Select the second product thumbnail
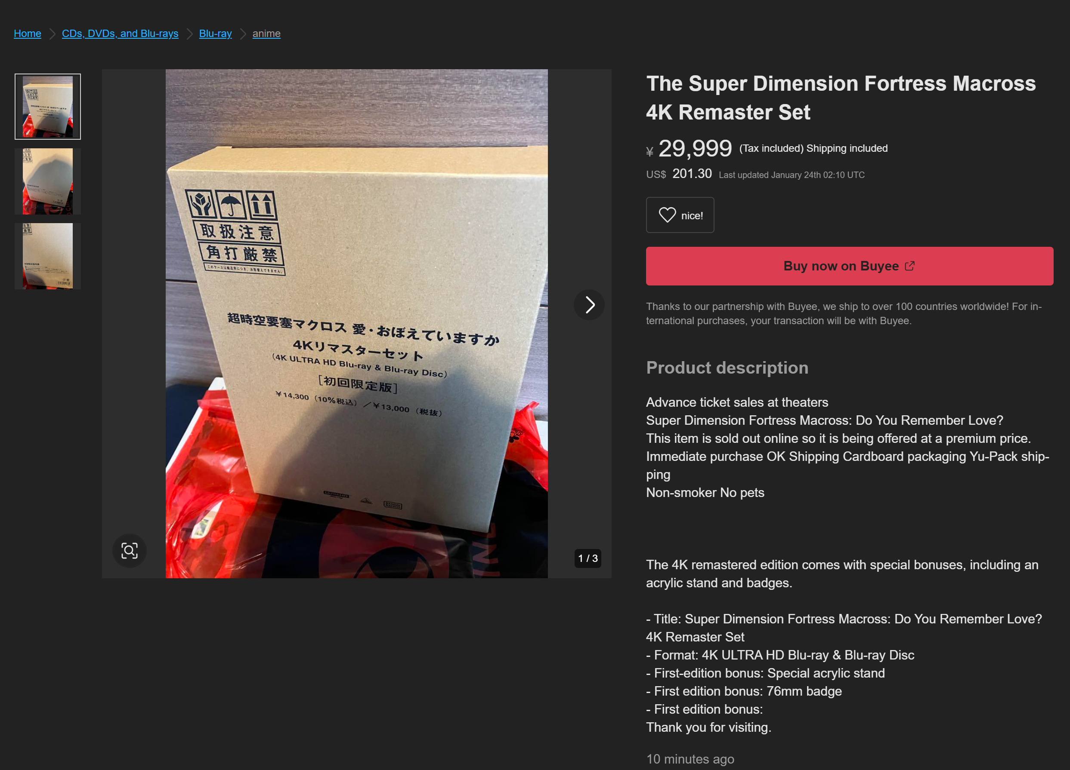 [x=48, y=181]
